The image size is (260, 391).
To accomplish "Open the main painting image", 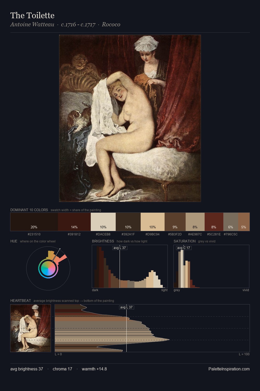I will point(130,118).
